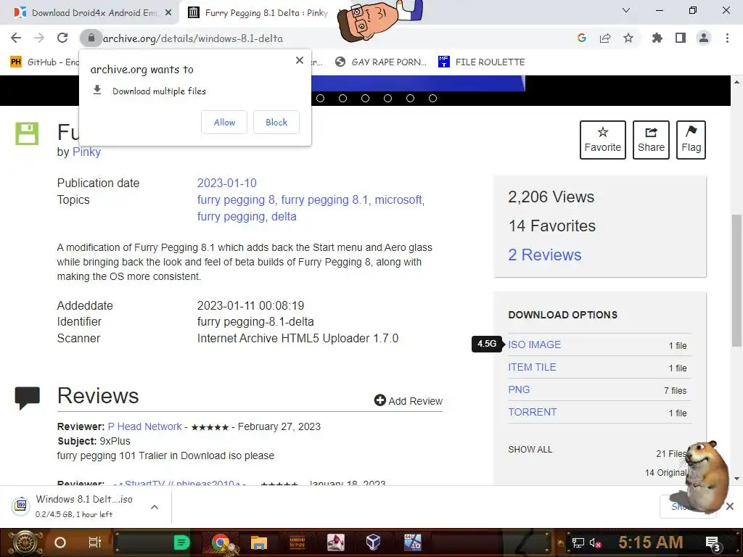Expand download item options chevron
The image size is (743, 557).
[155, 507]
